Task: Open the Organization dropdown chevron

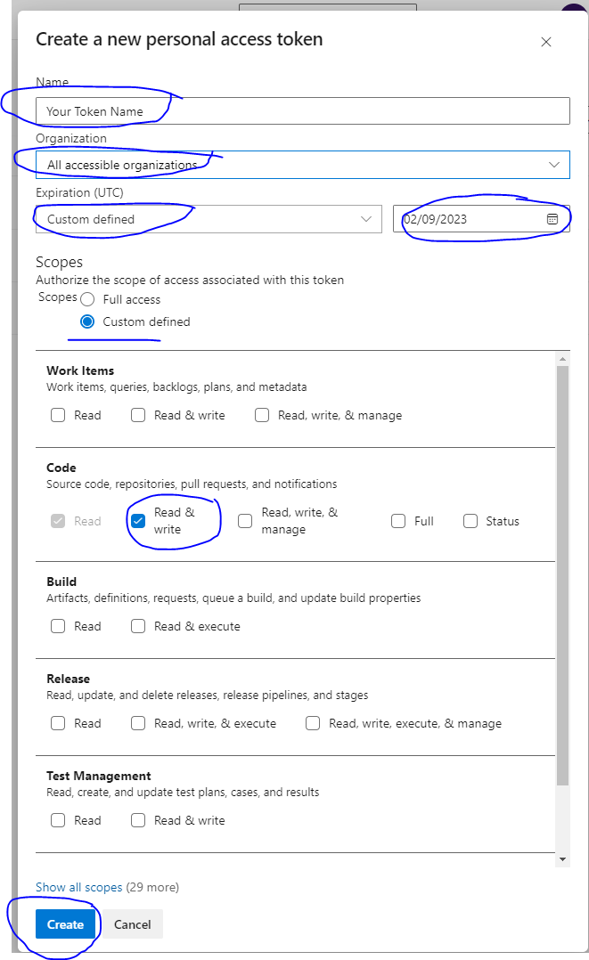Action: [552, 164]
